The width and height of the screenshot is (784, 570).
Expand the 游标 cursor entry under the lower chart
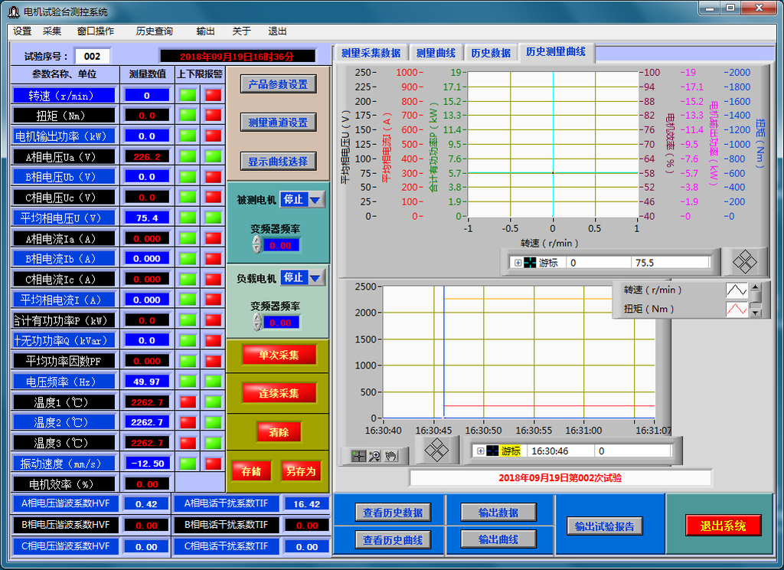pyautogui.click(x=480, y=451)
